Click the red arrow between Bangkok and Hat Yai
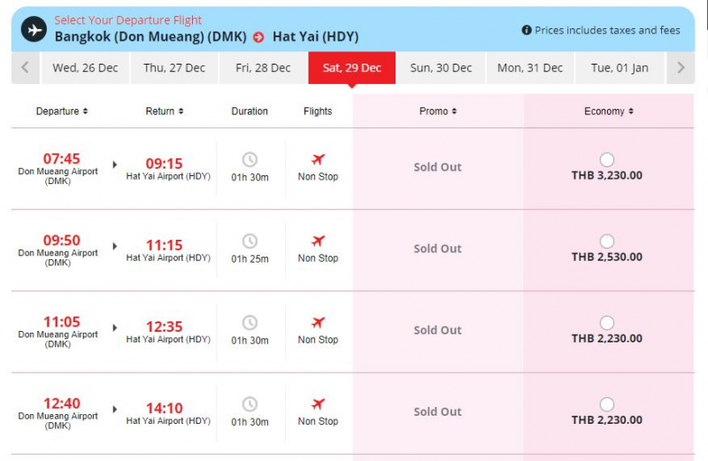Viewport: 708px width, 461px height. coord(258,37)
